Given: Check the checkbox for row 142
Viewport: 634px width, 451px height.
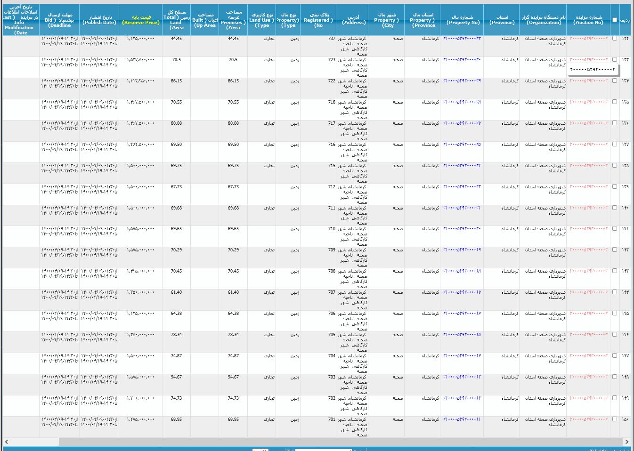Looking at the screenshot, I should 615,250.
